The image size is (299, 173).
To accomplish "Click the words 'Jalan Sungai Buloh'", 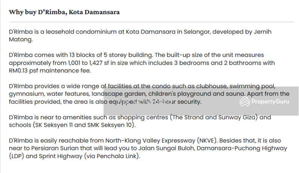I will (166, 148).
